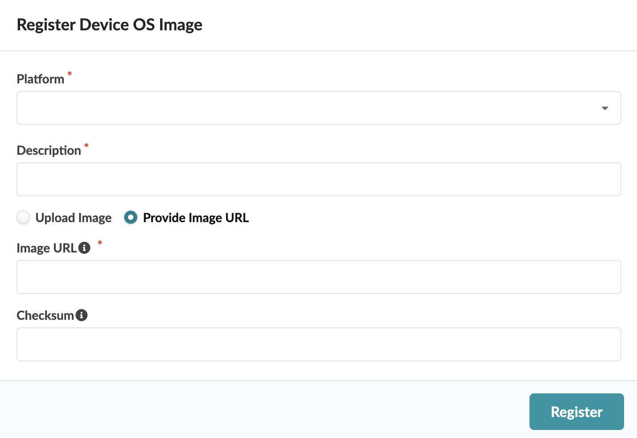
Task: Click the "Provide Image URL" option text
Action: point(196,218)
